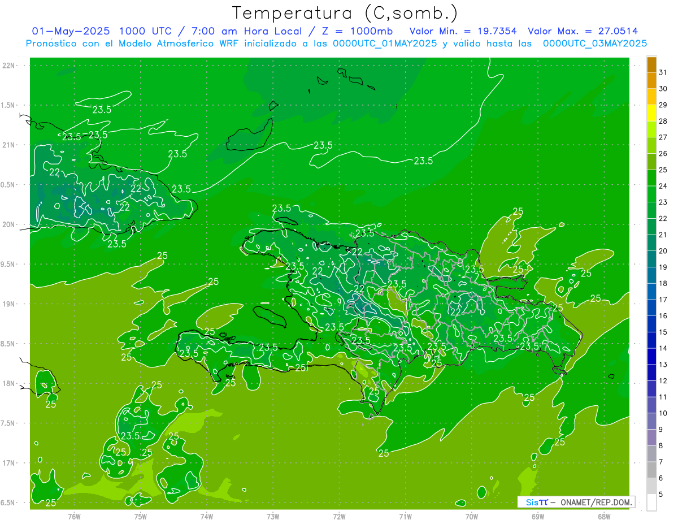The image size is (678, 524).
Task: Click the colorbar label '10'
Action: [x=663, y=413]
